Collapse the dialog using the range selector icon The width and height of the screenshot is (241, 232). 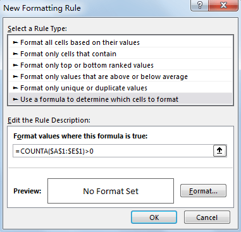pyautogui.click(x=219, y=150)
